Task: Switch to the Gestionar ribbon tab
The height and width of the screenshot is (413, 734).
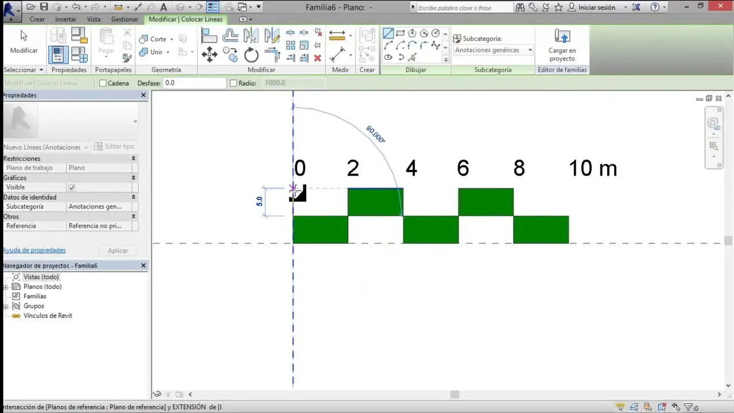Action: coord(124,19)
